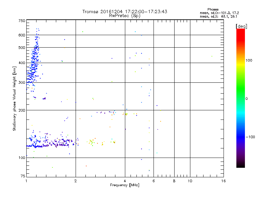Click the 'Frequency [MHz]' axis label

pos(125,185)
